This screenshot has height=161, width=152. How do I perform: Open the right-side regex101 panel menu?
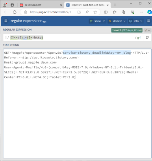tap(148, 21)
